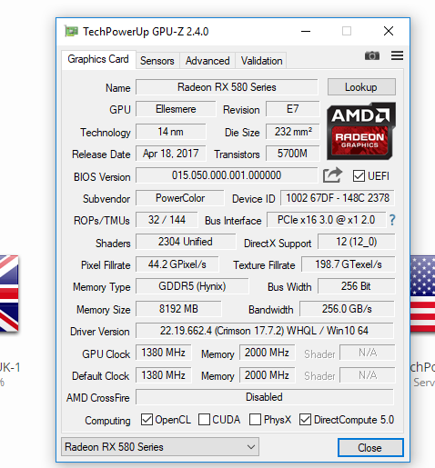Click the Pixel Fillrate value 44.2 GPixel/s
The width and height of the screenshot is (435, 468).
(177, 264)
